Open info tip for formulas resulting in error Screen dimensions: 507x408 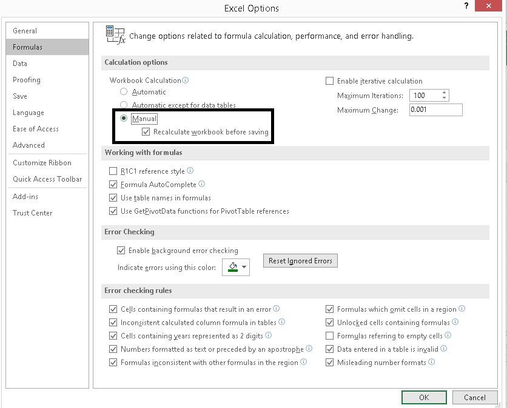(x=276, y=309)
